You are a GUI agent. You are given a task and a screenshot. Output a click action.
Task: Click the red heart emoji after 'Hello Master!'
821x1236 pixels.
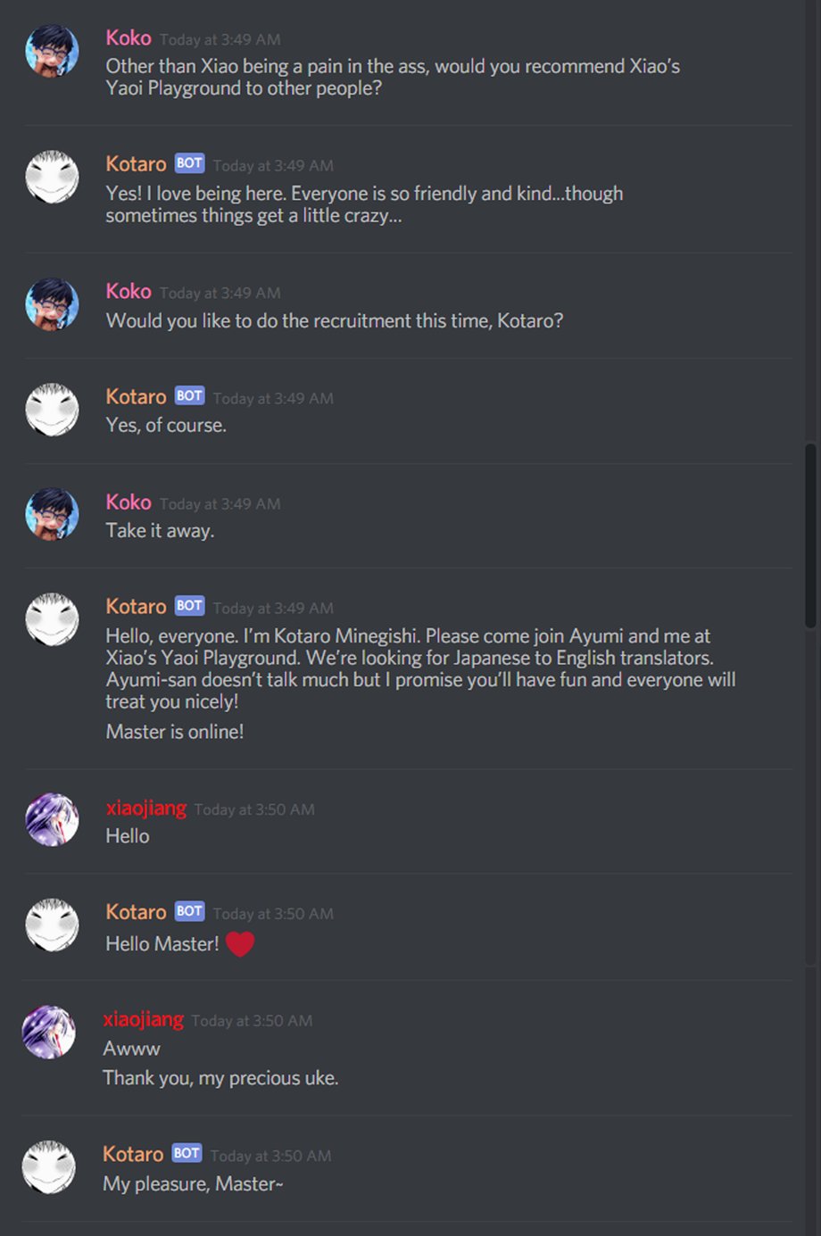(x=240, y=944)
